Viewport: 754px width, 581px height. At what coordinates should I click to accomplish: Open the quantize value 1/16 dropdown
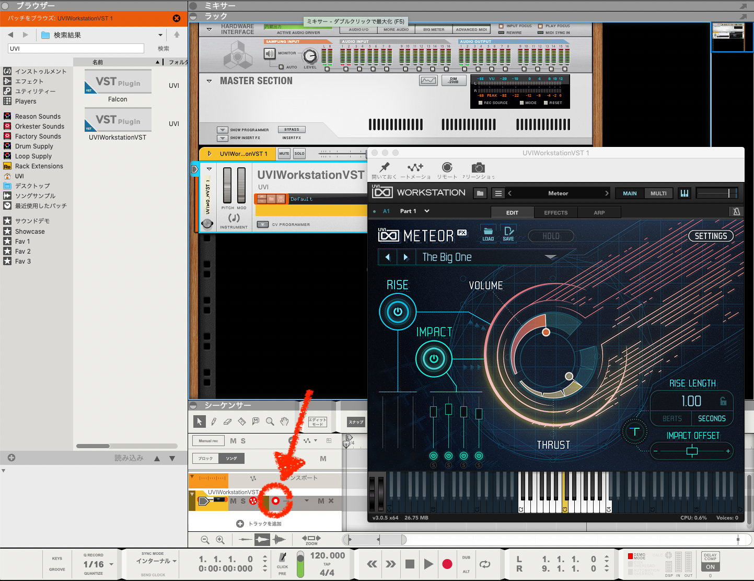click(x=111, y=565)
